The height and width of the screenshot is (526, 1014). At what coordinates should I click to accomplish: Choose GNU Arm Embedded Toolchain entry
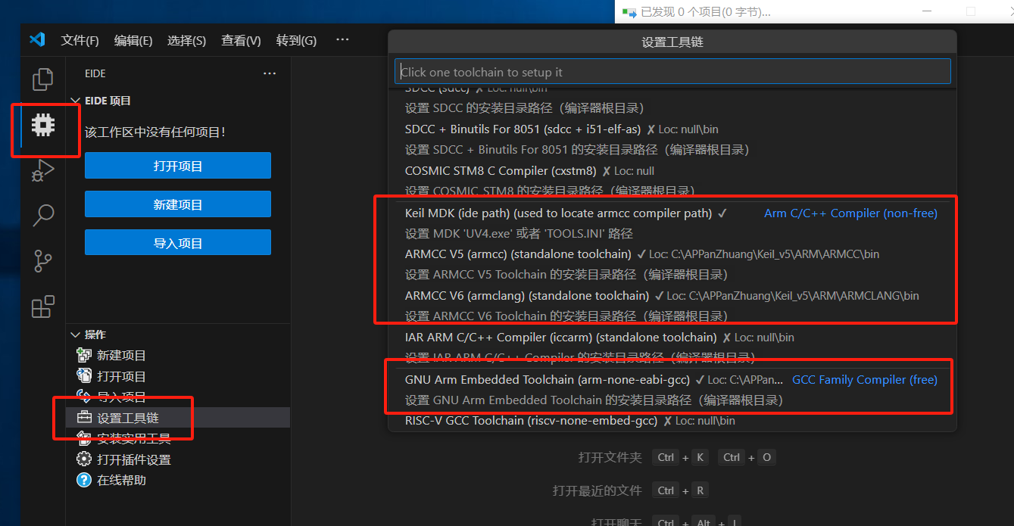pos(672,390)
